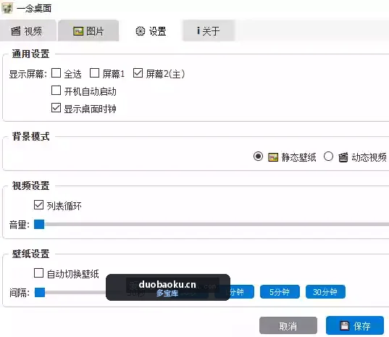Click the 间隔: label
This screenshot has width=389, height=337.
pos(20,293)
